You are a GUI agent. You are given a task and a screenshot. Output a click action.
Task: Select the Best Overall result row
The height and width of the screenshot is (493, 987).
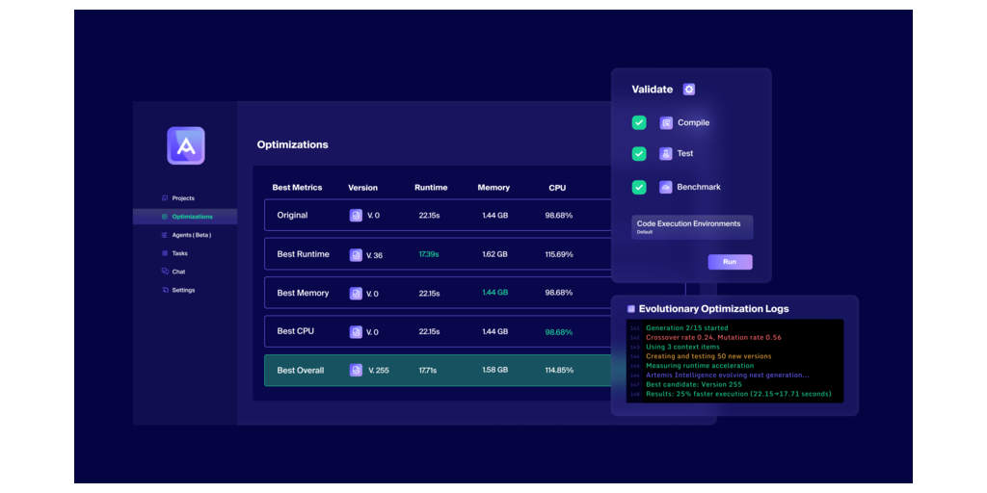pyautogui.click(x=437, y=371)
